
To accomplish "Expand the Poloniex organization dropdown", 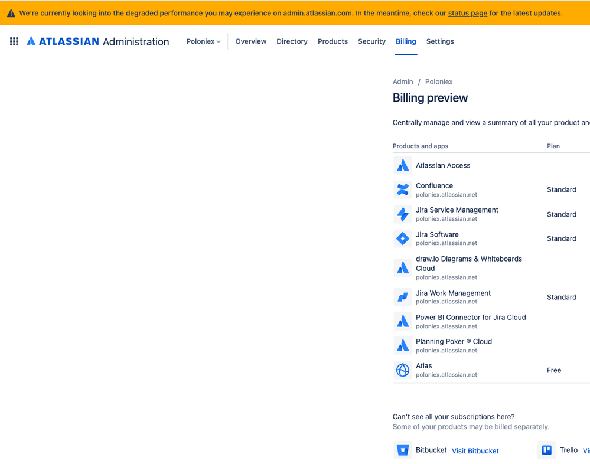I will pyautogui.click(x=203, y=41).
